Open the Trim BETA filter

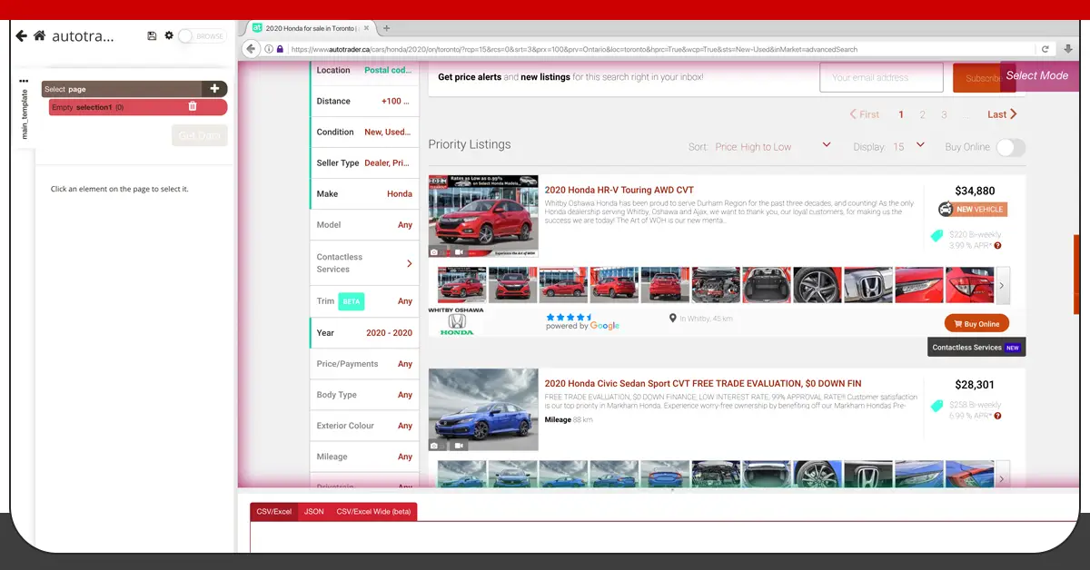pyautogui.click(x=364, y=300)
